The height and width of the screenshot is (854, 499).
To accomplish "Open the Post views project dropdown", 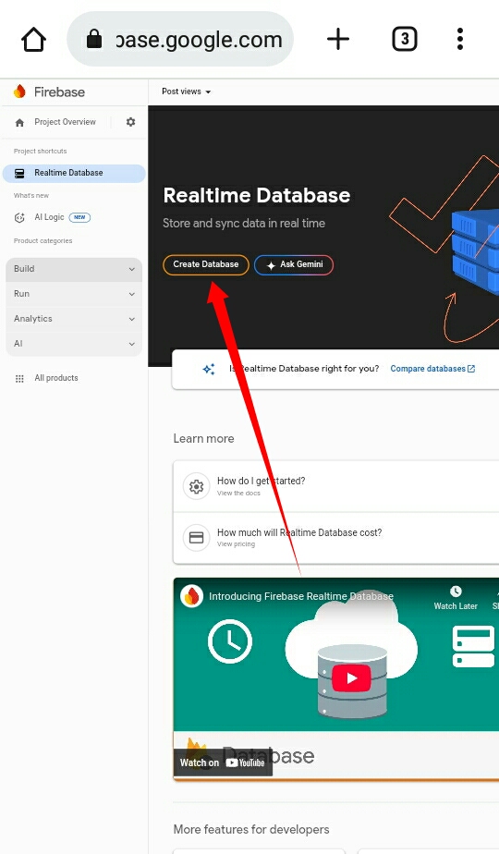I will pyautogui.click(x=187, y=91).
